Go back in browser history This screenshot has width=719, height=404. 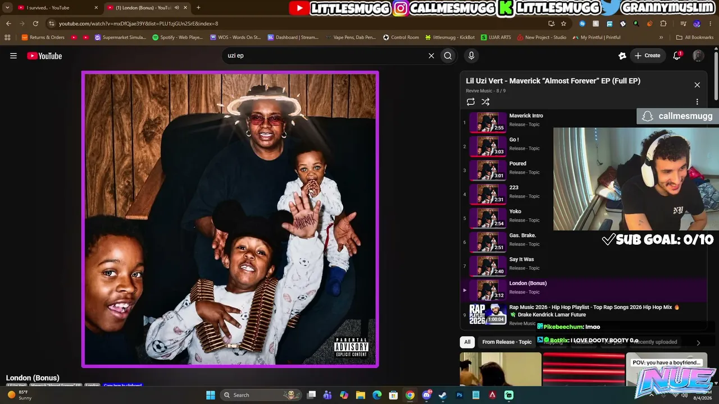8,24
